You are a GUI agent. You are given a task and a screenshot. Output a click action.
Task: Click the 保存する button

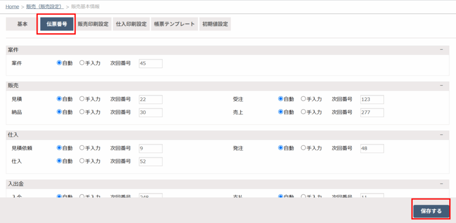tap(431, 211)
